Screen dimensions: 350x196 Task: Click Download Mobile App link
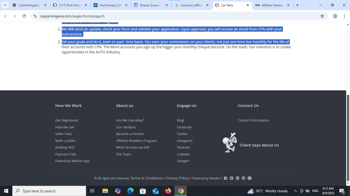tap(72, 161)
